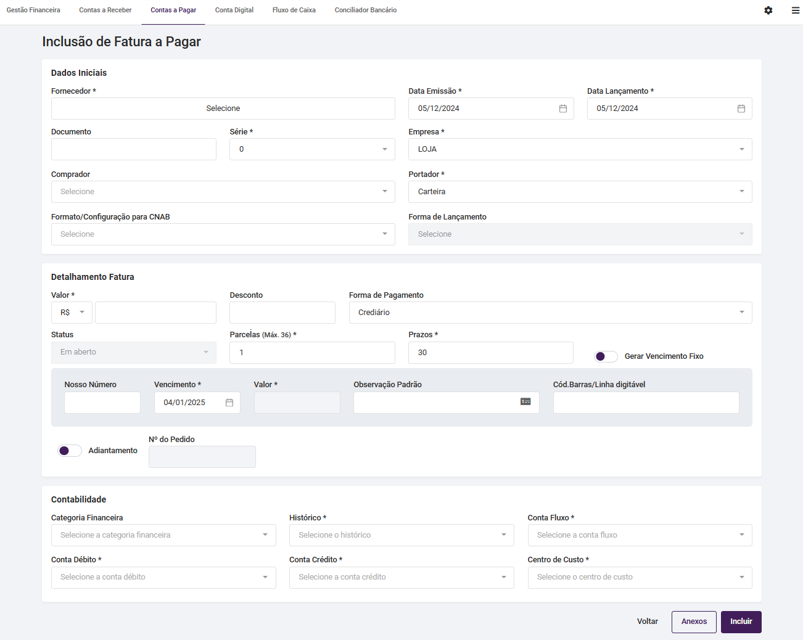Focus the Documento input field
Viewport: 803px width, 640px height.
click(134, 149)
